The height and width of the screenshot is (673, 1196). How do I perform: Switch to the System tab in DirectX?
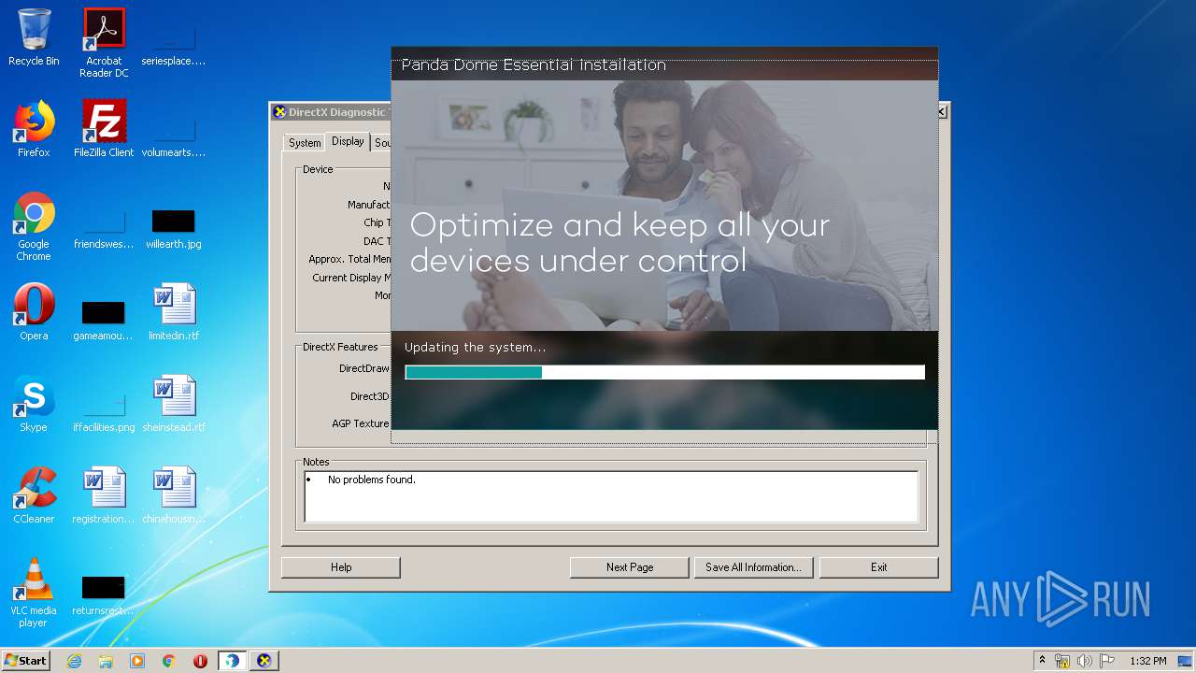(305, 143)
